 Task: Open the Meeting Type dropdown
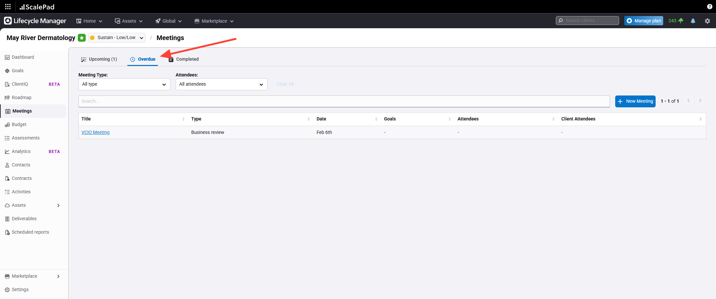[x=124, y=84]
